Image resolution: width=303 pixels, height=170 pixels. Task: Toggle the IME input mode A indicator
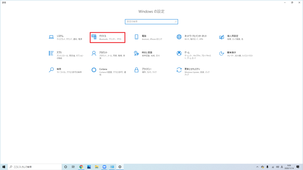(x=282, y=167)
